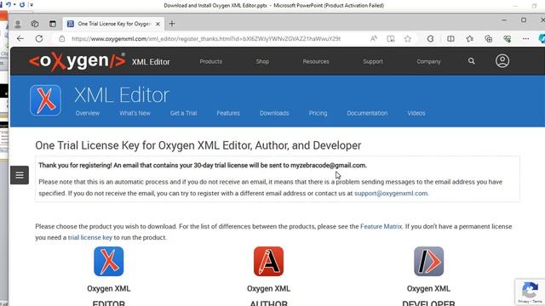Screen dimensions: 545x306
Task: Open the Pricing page
Action: tap(318, 113)
